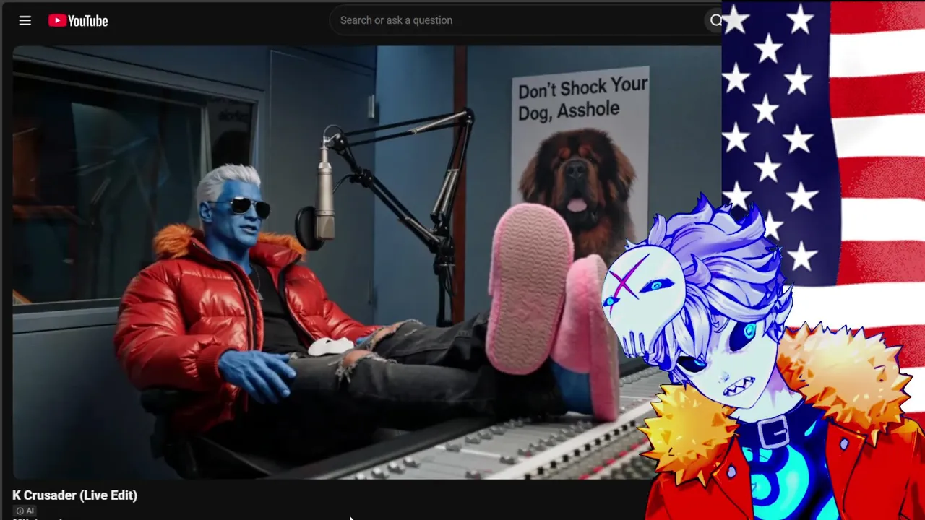Go to the YouTube home logo

[x=78, y=20]
